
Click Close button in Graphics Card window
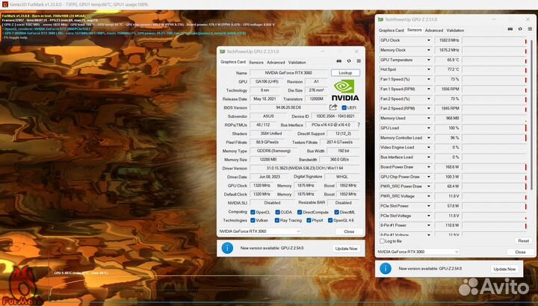(x=349, y=231)
